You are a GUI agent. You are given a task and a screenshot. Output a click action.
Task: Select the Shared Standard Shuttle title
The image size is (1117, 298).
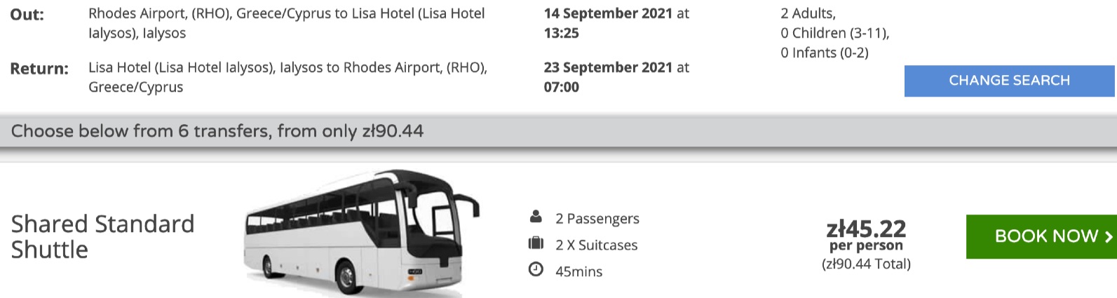click(x=103, y=236)
